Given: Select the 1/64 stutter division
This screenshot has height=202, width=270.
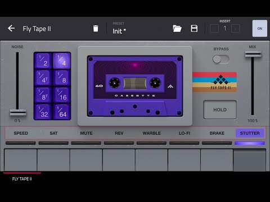Looking at the screenshot, I should 61,112.
